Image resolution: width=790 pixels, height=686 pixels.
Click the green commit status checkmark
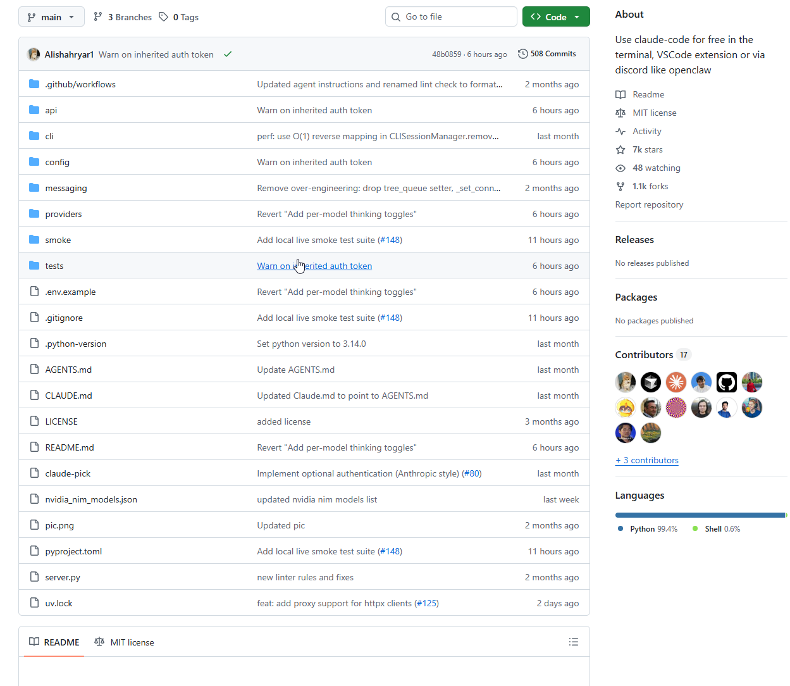coord(228,54)
